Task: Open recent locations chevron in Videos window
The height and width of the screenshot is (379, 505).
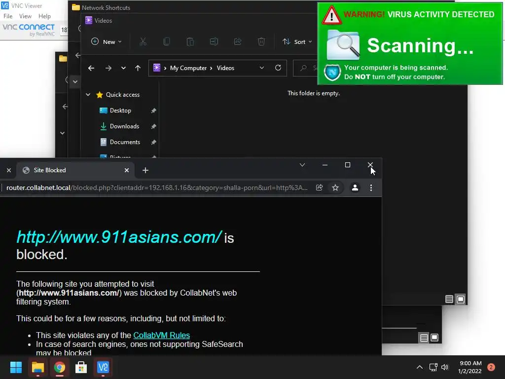Action: coord(123,68)
